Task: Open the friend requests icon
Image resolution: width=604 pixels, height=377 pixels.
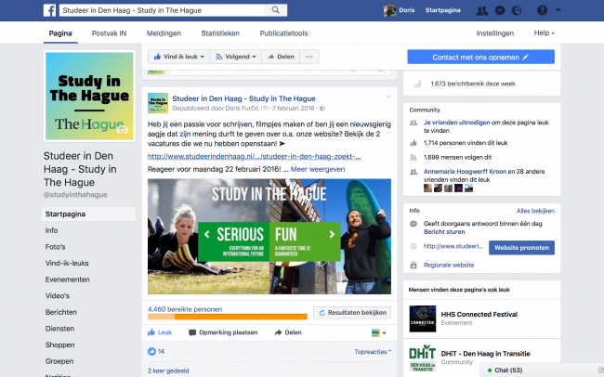Action: coord(483,9)
